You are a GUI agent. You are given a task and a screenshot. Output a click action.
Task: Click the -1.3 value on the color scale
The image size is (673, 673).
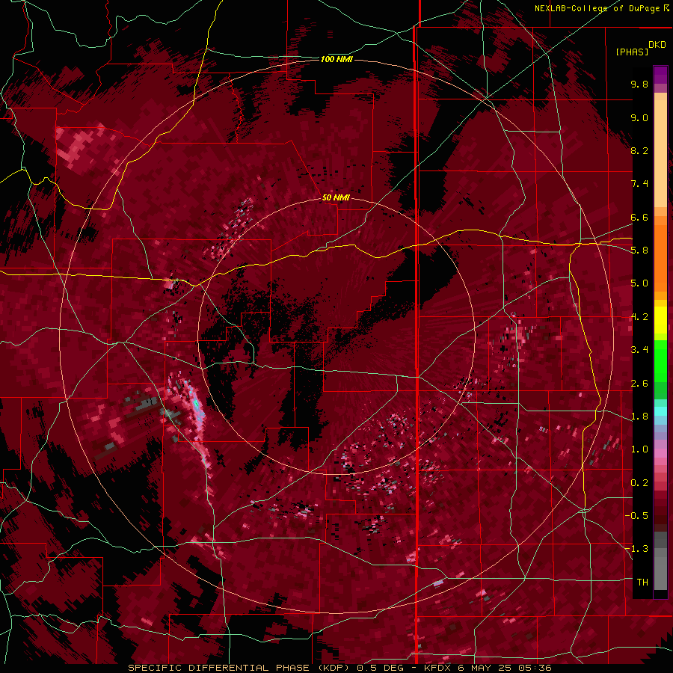click(636, 549)
